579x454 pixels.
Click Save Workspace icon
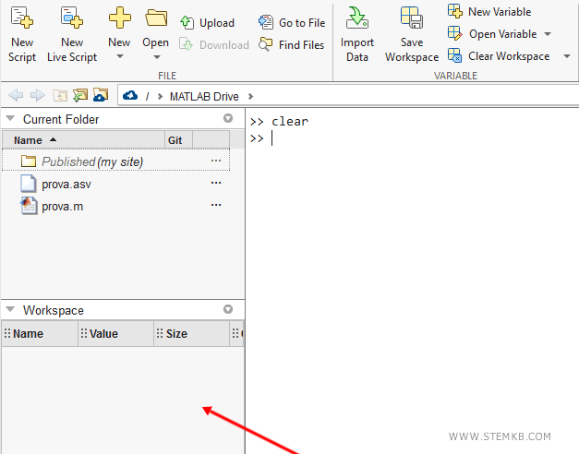pyautogui.click(x=412, y=33)
